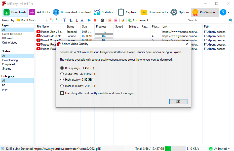Image resolution: width=234 pixels, height=151 pixels.
Task: Confirm the dialog with the OK button
Action: [x=178, y=102]
